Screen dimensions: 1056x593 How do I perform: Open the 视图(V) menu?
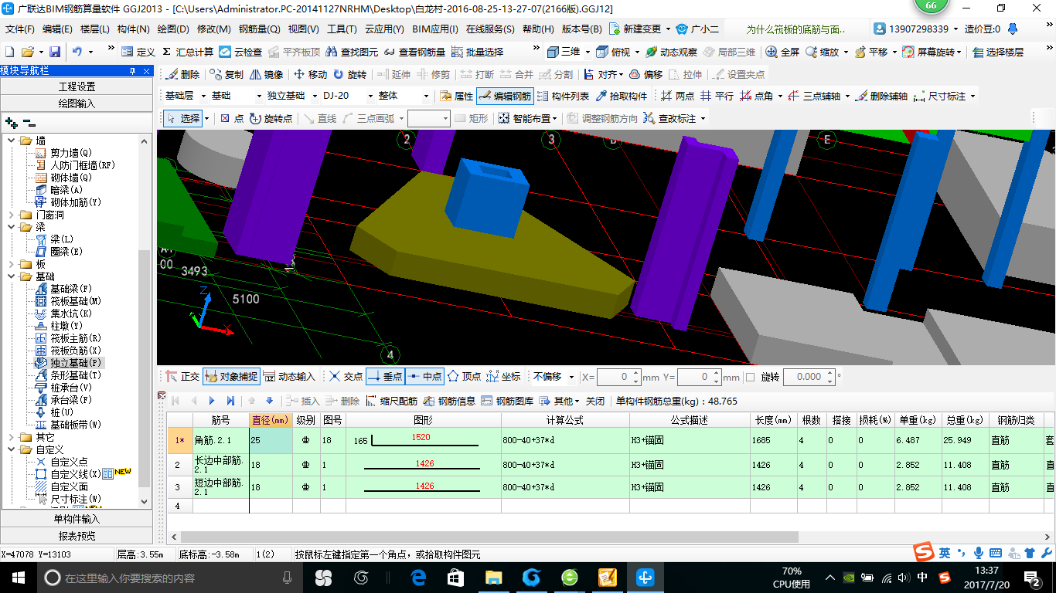(x=303, y=29)
